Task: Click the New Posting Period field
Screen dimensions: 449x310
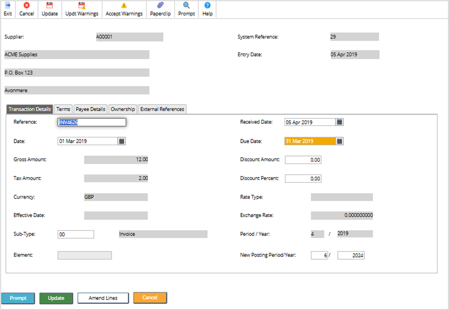Action: pos(319,255)
